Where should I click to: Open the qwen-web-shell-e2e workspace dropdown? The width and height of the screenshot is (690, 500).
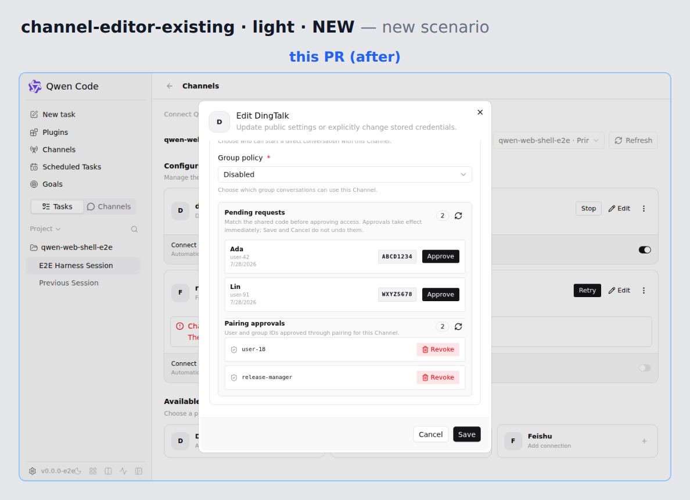tap(548, 141)
